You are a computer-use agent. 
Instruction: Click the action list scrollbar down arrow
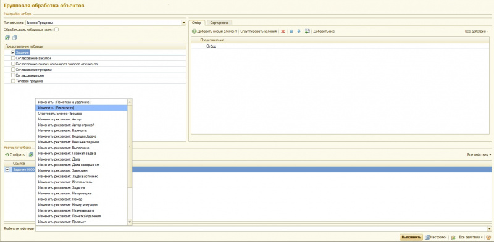130,222
